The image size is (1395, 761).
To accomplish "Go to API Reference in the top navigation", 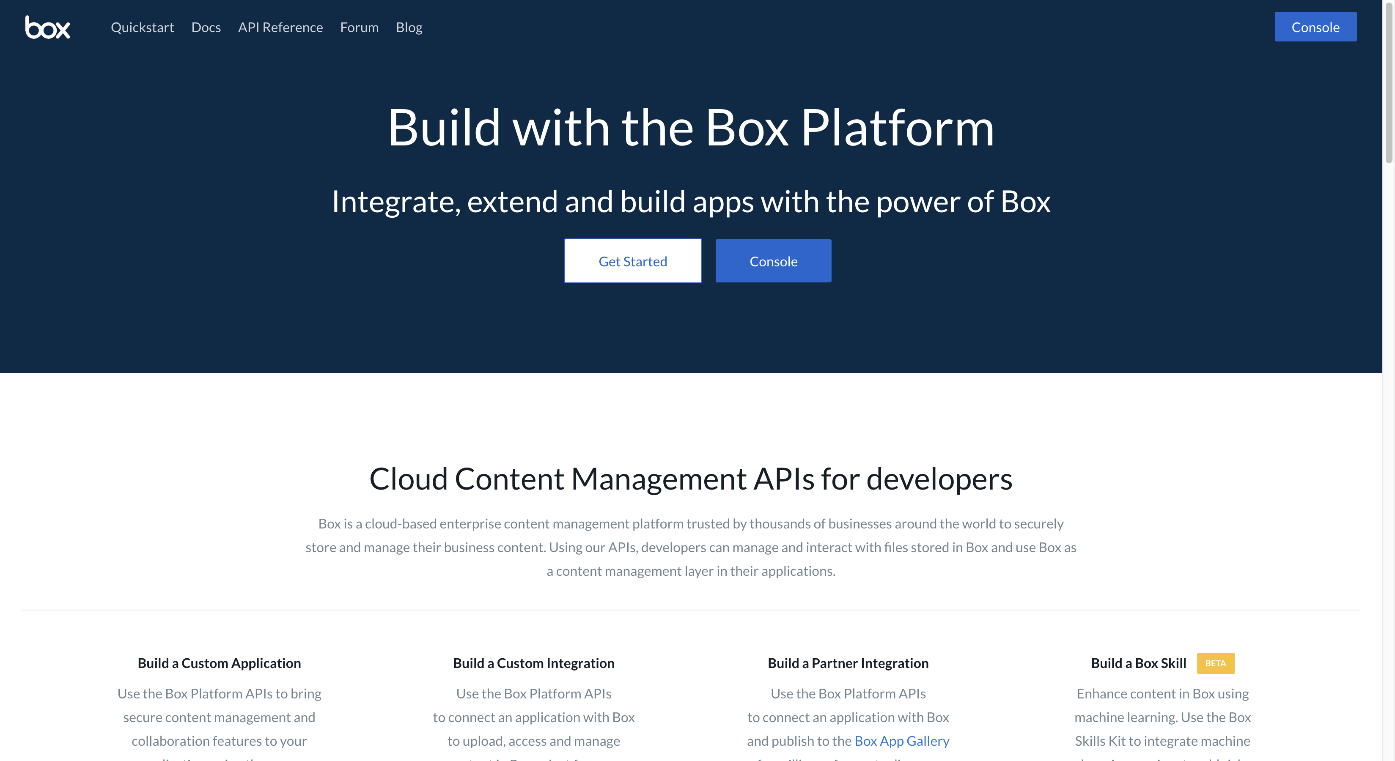I will (x=280, y=27).
